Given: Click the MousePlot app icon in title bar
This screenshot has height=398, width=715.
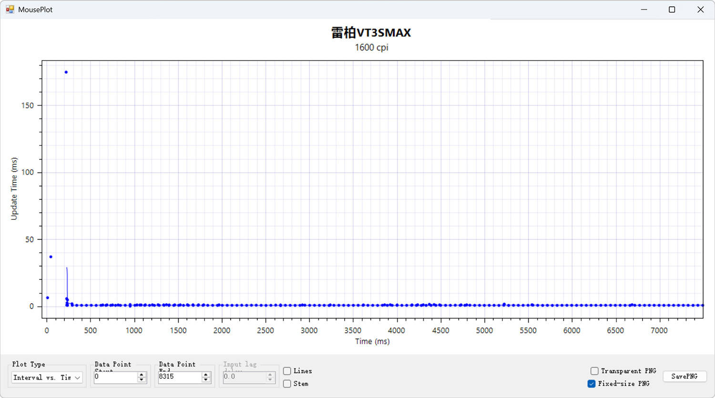Looking at the screenshot, I should click(x=10, y=10).
